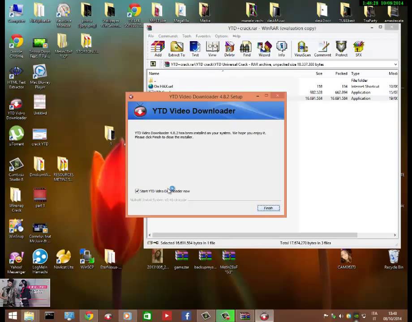The width and height of the screenshot is (412, 322).
Task: Click the Test icon in WinRAR
Action: click(195, 49)
